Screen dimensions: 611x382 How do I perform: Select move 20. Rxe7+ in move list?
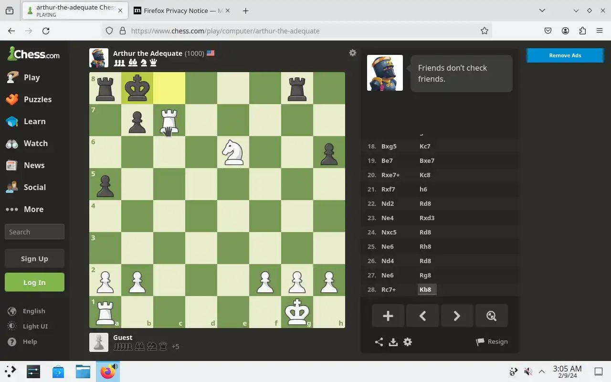pyautogui.click(x=390, y=175)
